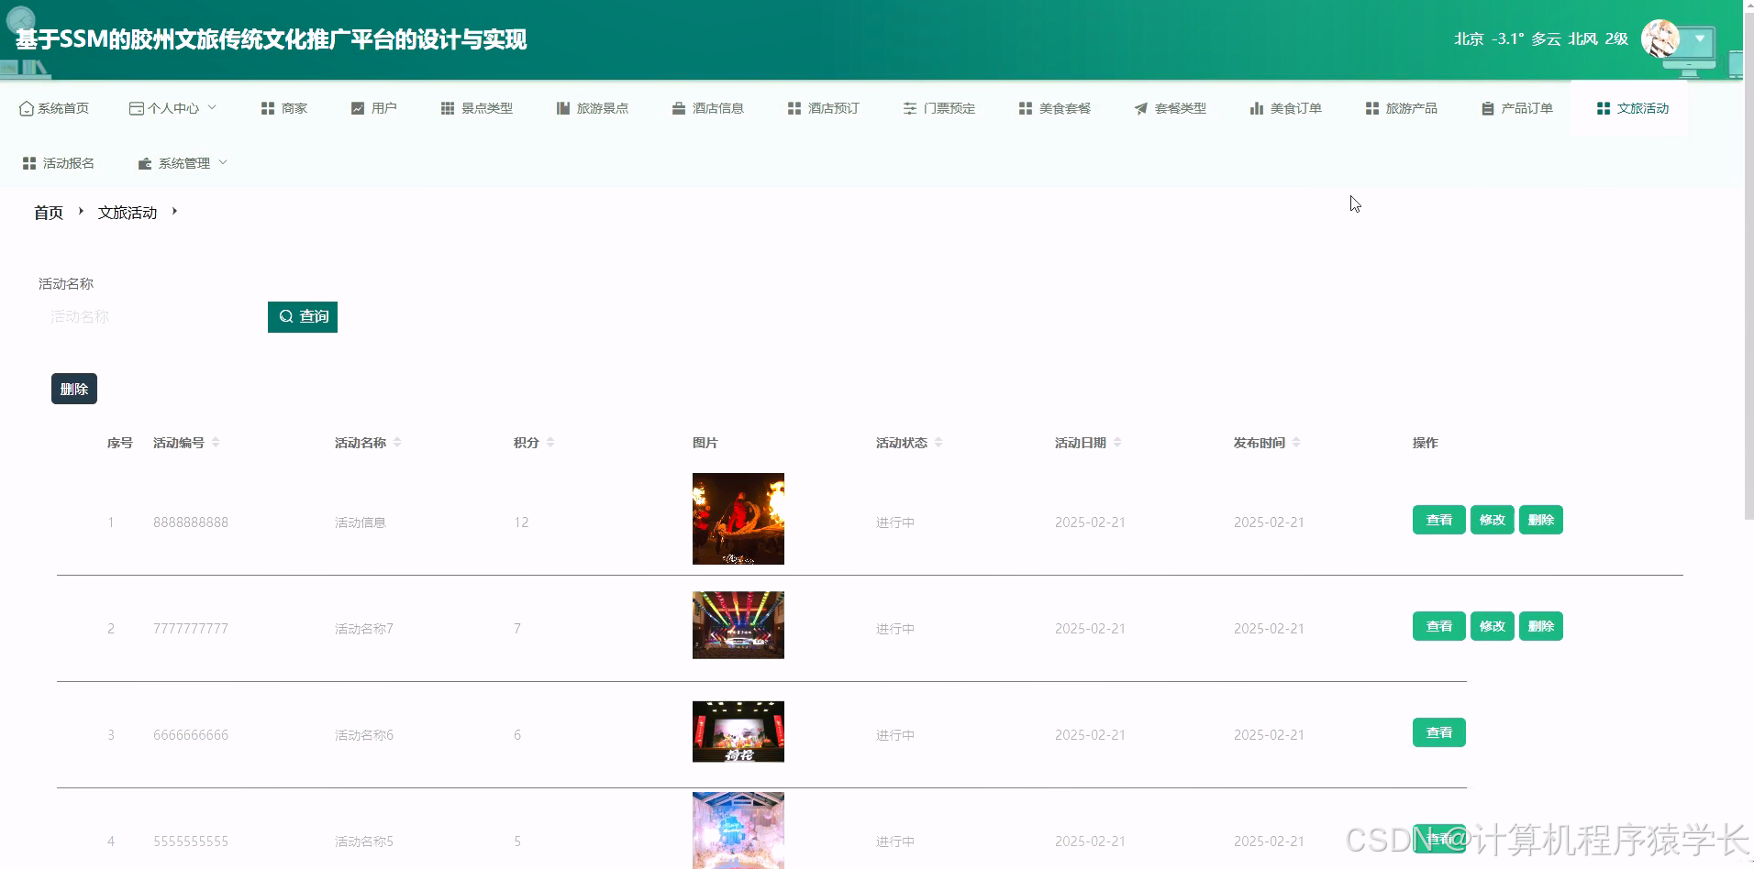Click the 系统首页 home icon
Viewport: 1754px width, 869px height.
tap(25, 107)
